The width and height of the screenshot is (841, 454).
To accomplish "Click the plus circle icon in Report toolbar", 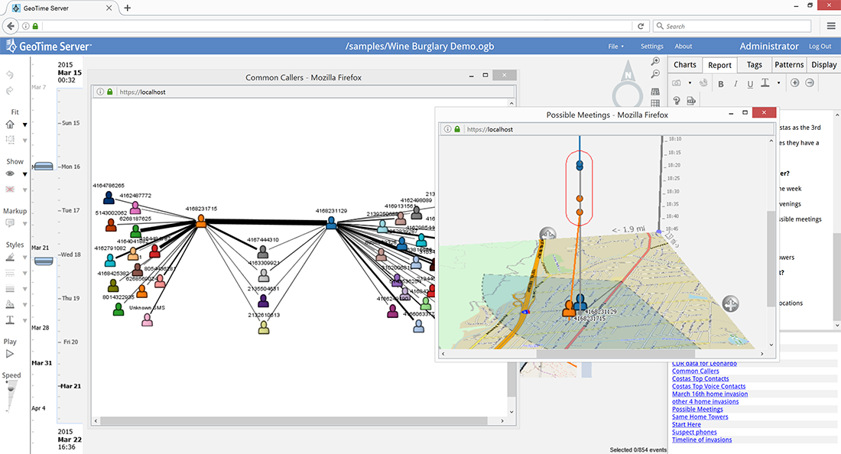I will [795, 83].
